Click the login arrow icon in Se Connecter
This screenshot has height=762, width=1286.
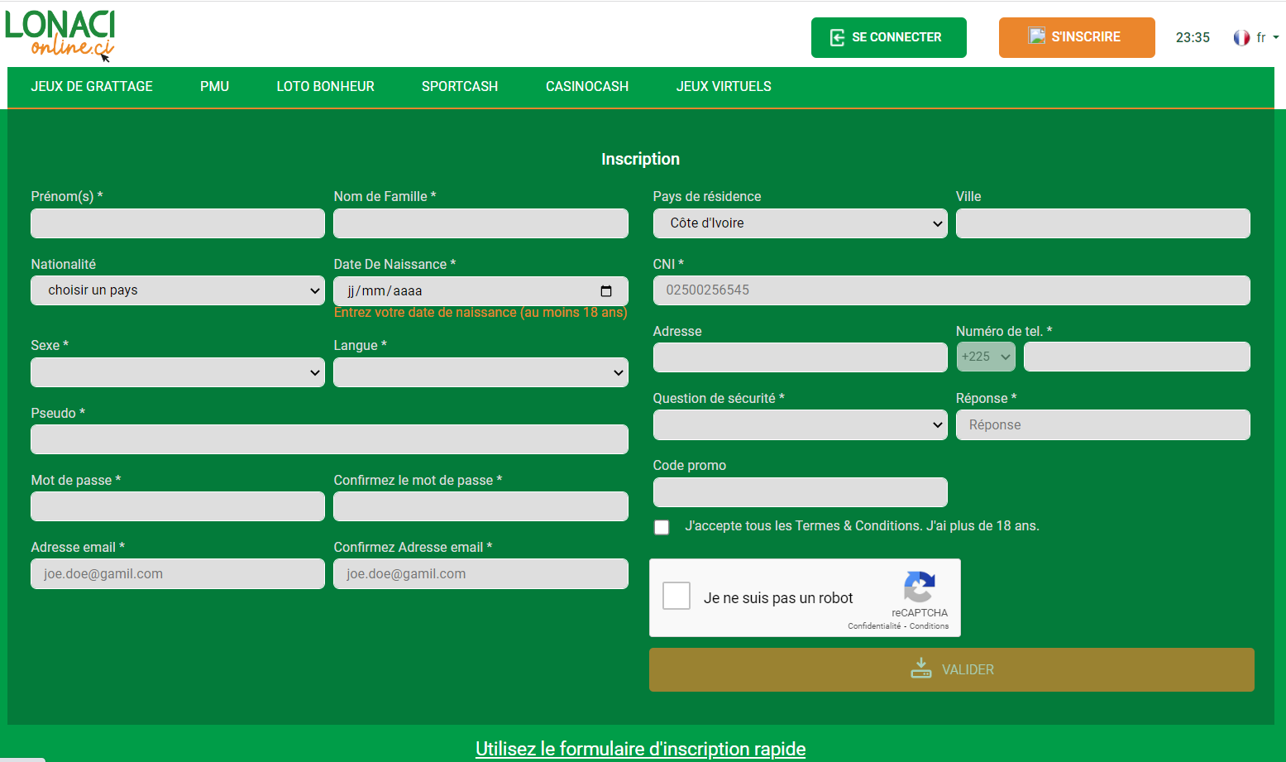[837, 37]
